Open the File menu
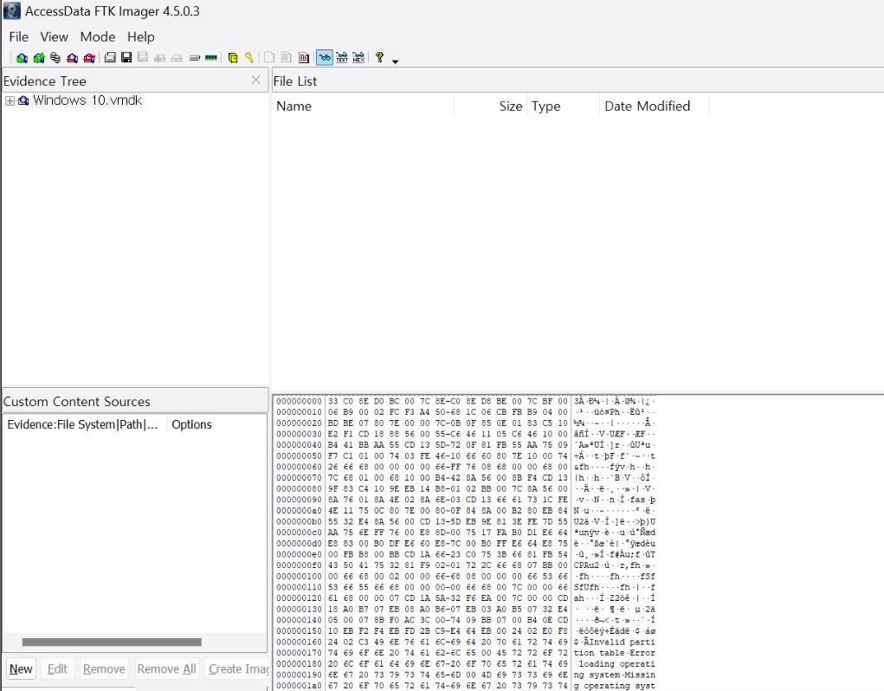The height and width of the screenshot is (691, 884). 18,36
